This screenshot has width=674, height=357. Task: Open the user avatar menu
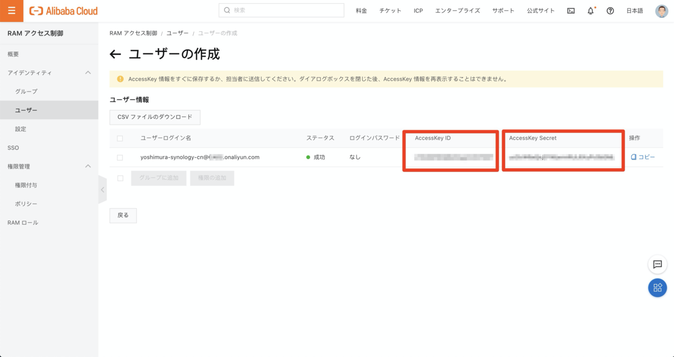[662, 11]
